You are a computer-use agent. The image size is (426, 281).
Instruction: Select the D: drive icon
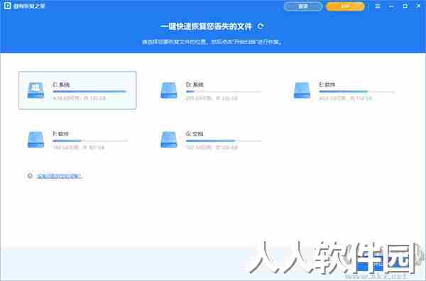click(169, 90)
